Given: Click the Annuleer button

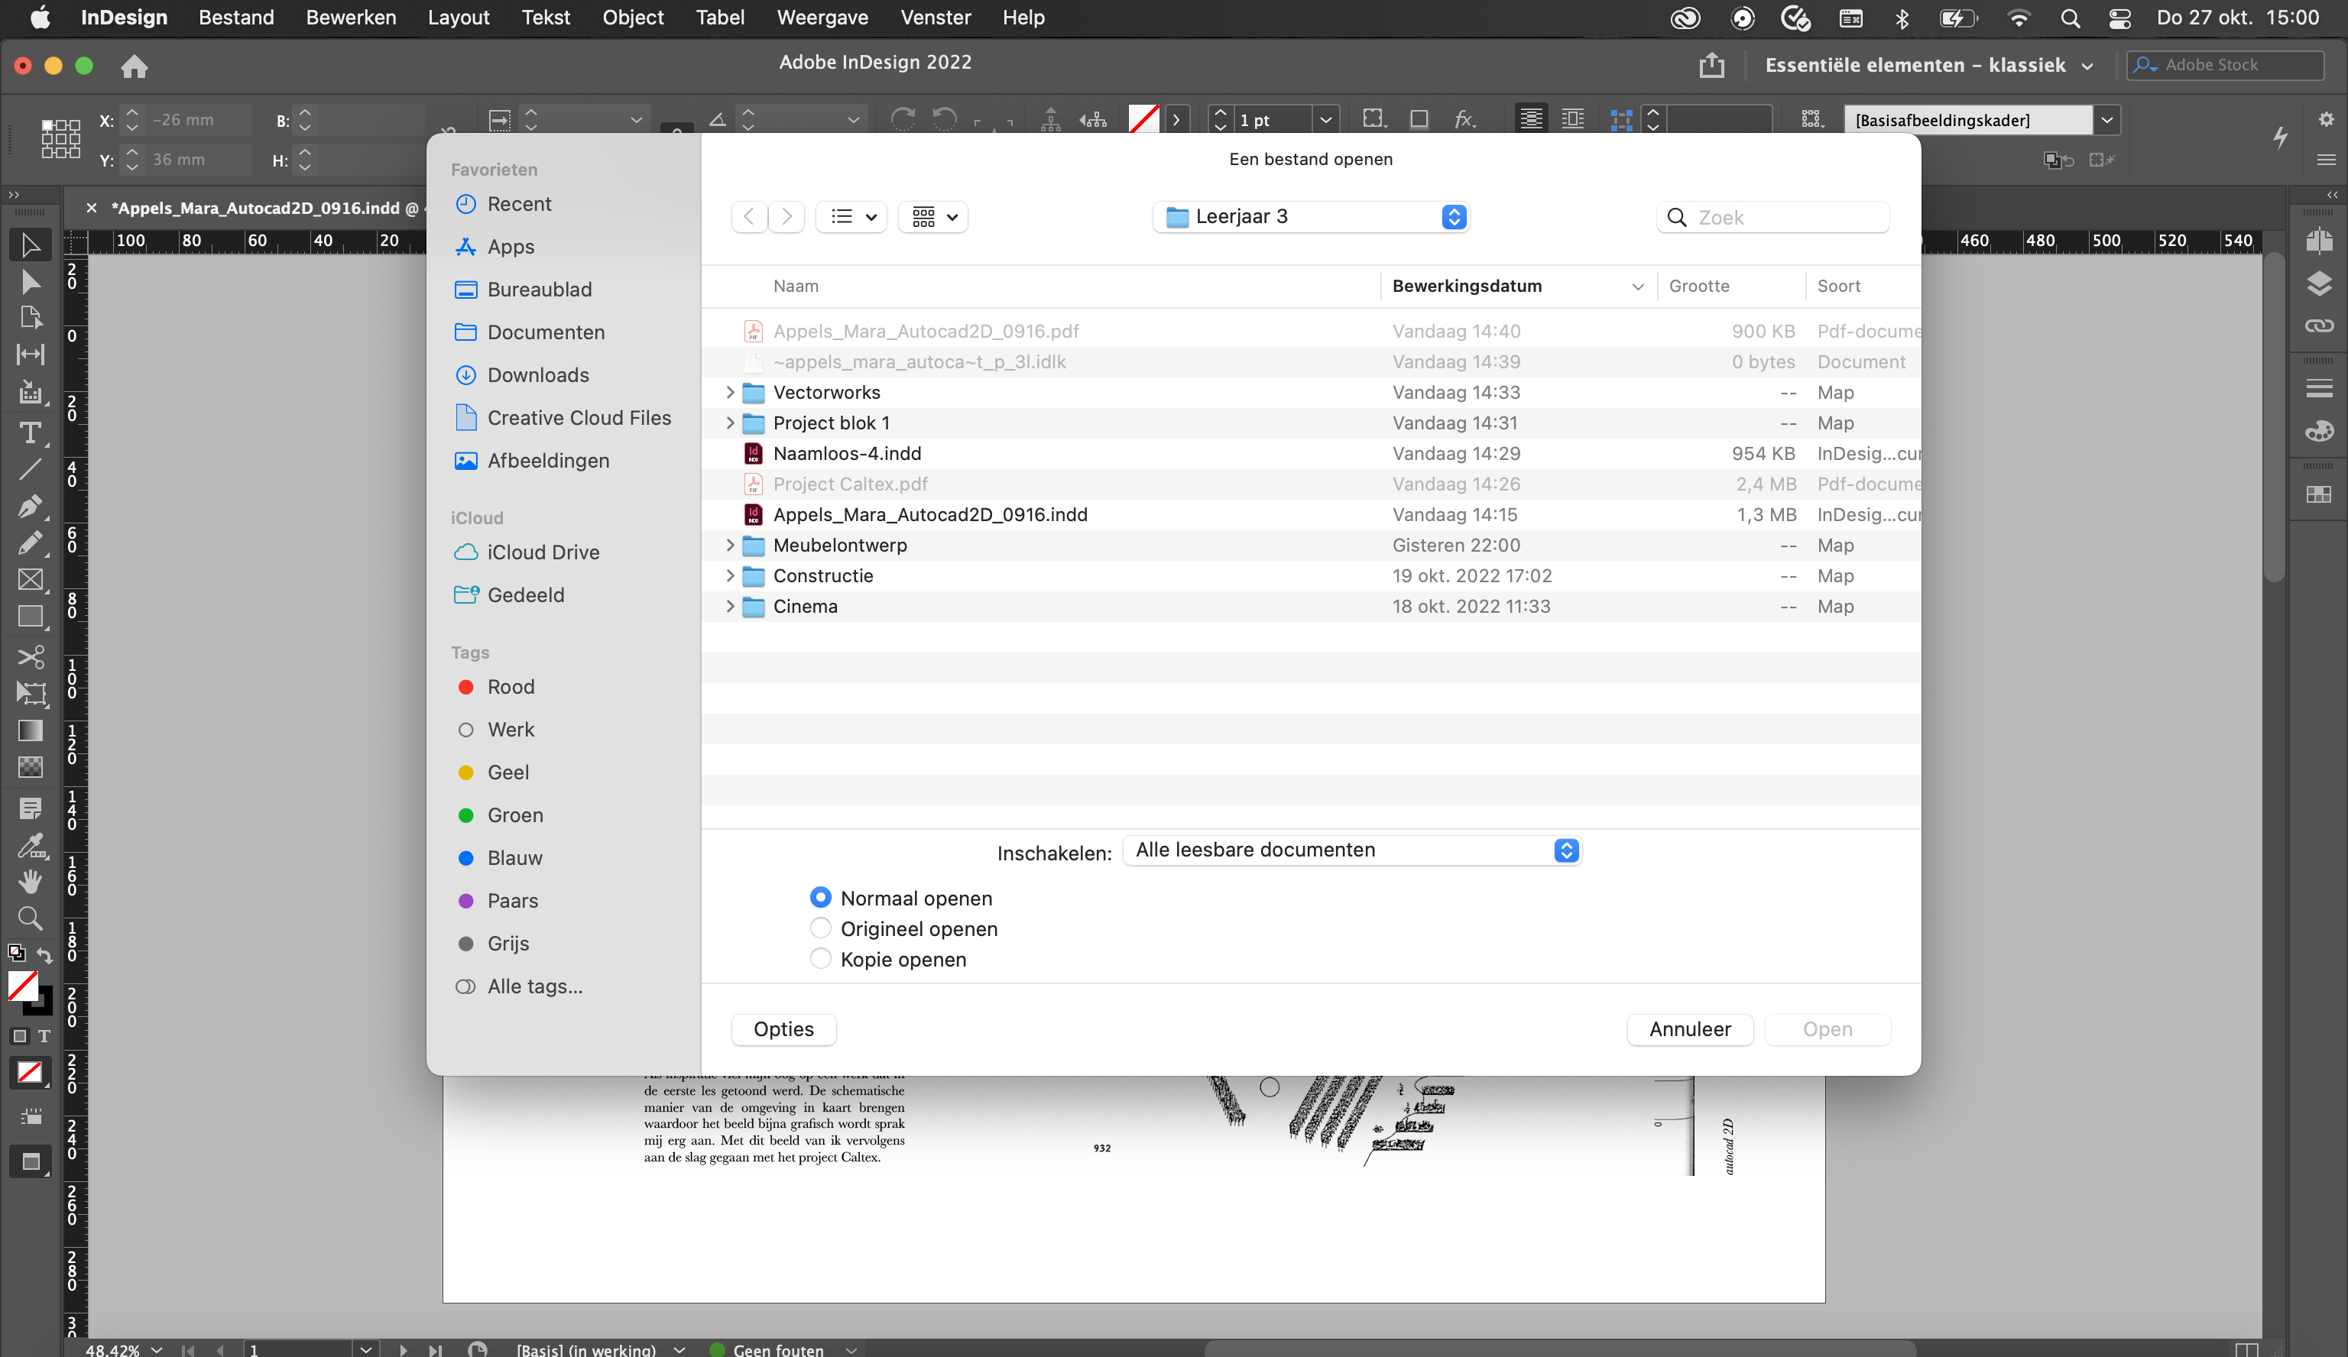Looking at the screenshot, I should (1689, 1029).
